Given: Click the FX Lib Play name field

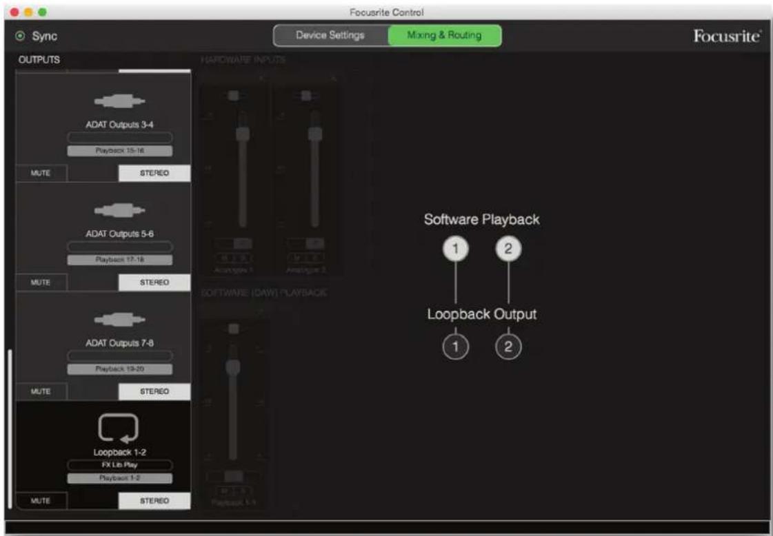Looking at the screenshot, I should point(120,465).
